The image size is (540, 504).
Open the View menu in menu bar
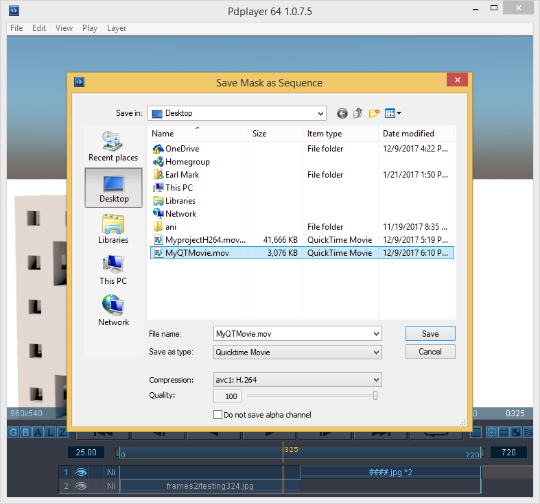click(64, 28)
